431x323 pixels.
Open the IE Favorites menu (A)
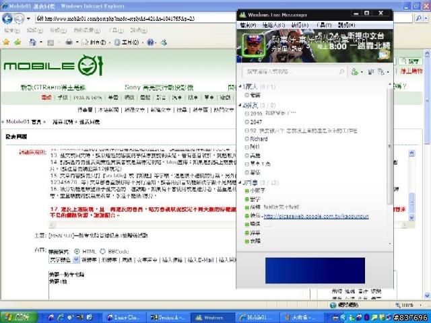[x=87, y=30]
